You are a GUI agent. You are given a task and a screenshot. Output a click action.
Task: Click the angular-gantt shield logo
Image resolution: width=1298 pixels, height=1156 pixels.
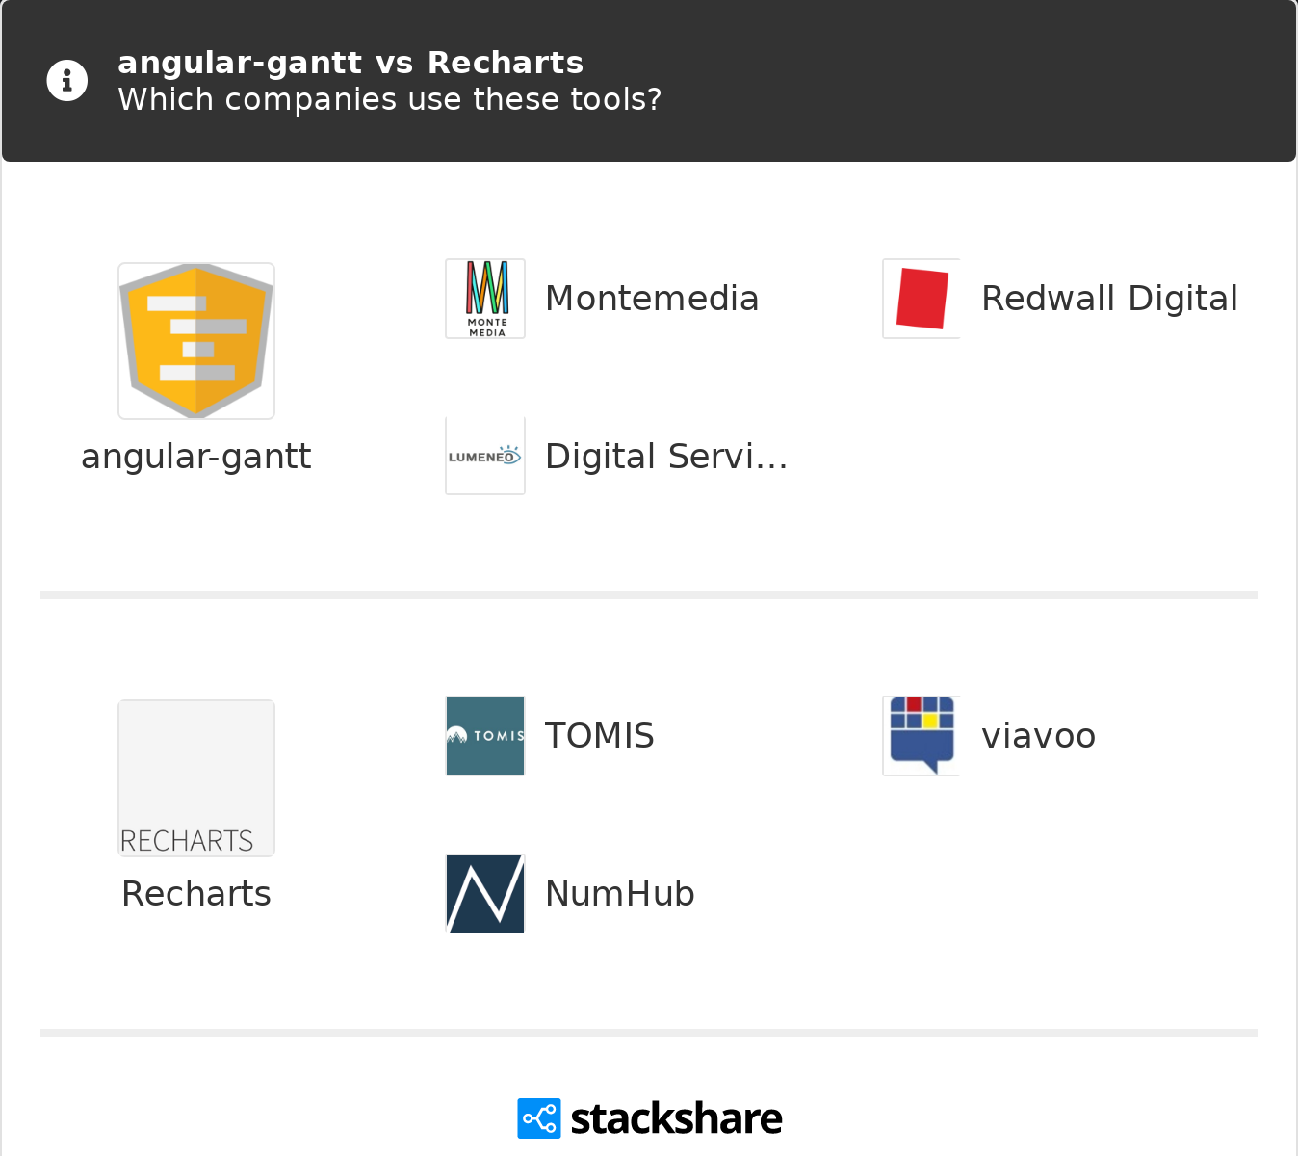pos(196,341)
